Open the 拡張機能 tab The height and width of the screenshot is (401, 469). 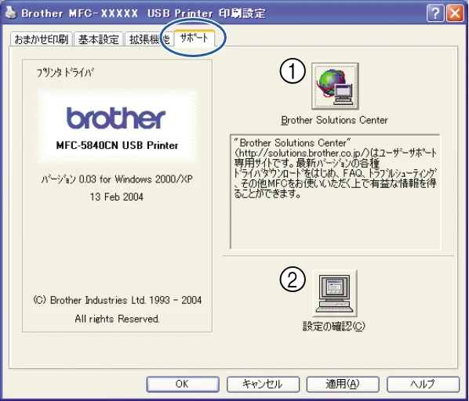149,39
